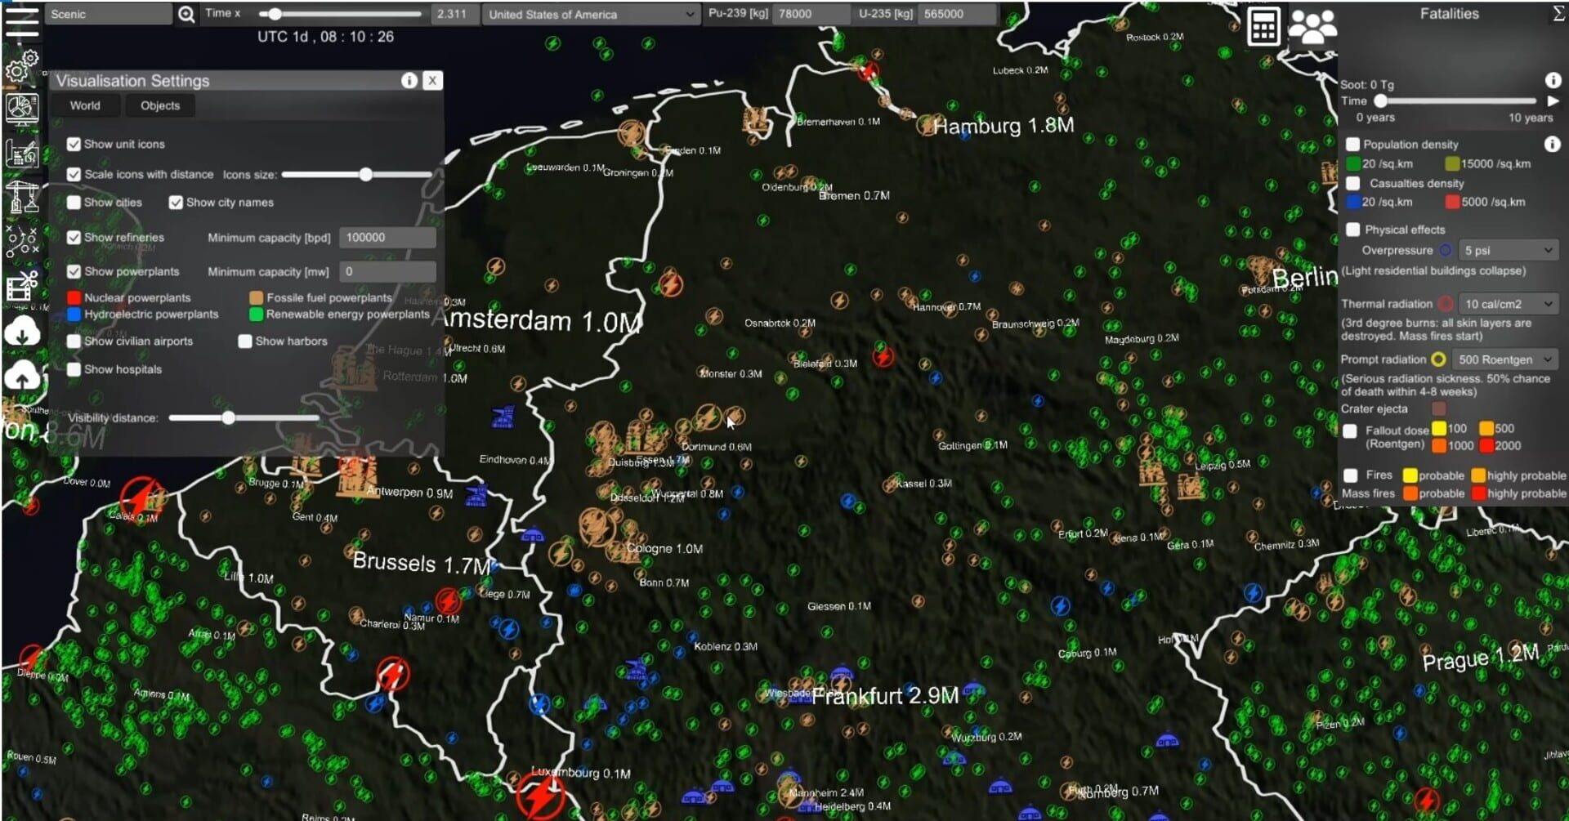Click the info button on the Visualisation Settings panel
The image size is (1569, 821).
(x=409, y=80)
